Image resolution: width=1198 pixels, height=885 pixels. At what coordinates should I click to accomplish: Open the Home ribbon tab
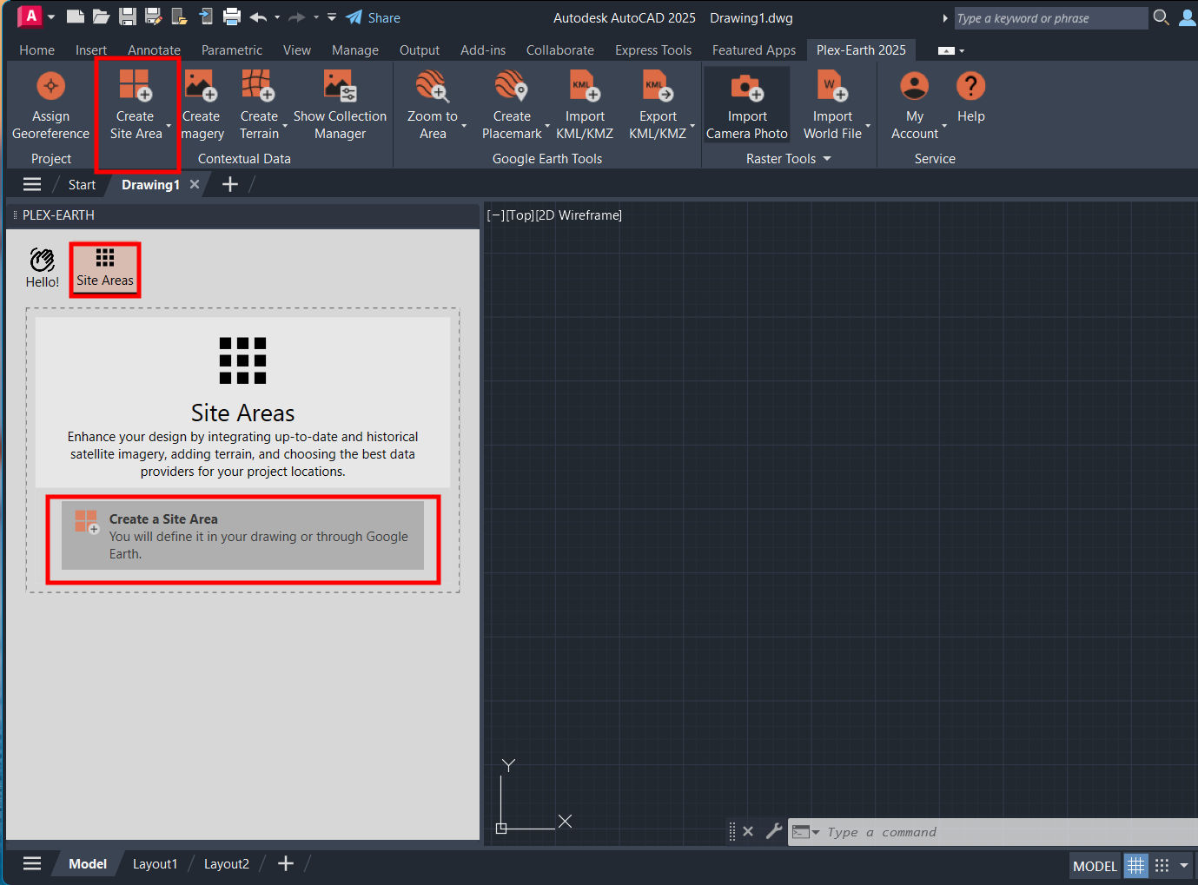tap(37, 50)
